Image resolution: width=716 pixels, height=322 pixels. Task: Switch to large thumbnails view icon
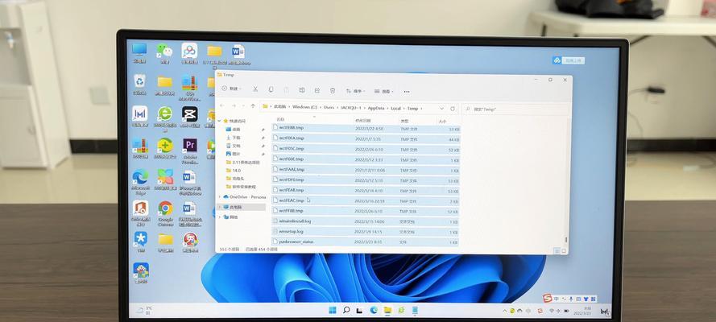[564, 251]
